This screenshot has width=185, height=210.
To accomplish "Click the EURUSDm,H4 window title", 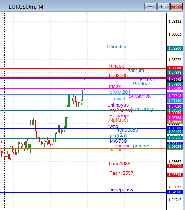I will coord(26,7).
